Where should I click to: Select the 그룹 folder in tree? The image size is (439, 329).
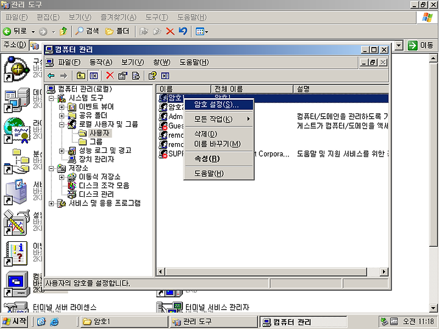96,141
